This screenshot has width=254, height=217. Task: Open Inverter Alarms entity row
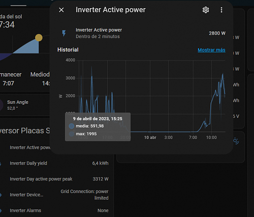(x=54, y=210)
